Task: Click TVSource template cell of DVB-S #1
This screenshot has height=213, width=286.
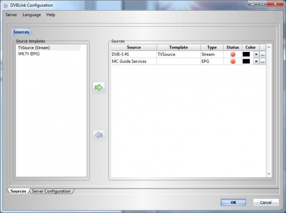Action: point(179,54)
